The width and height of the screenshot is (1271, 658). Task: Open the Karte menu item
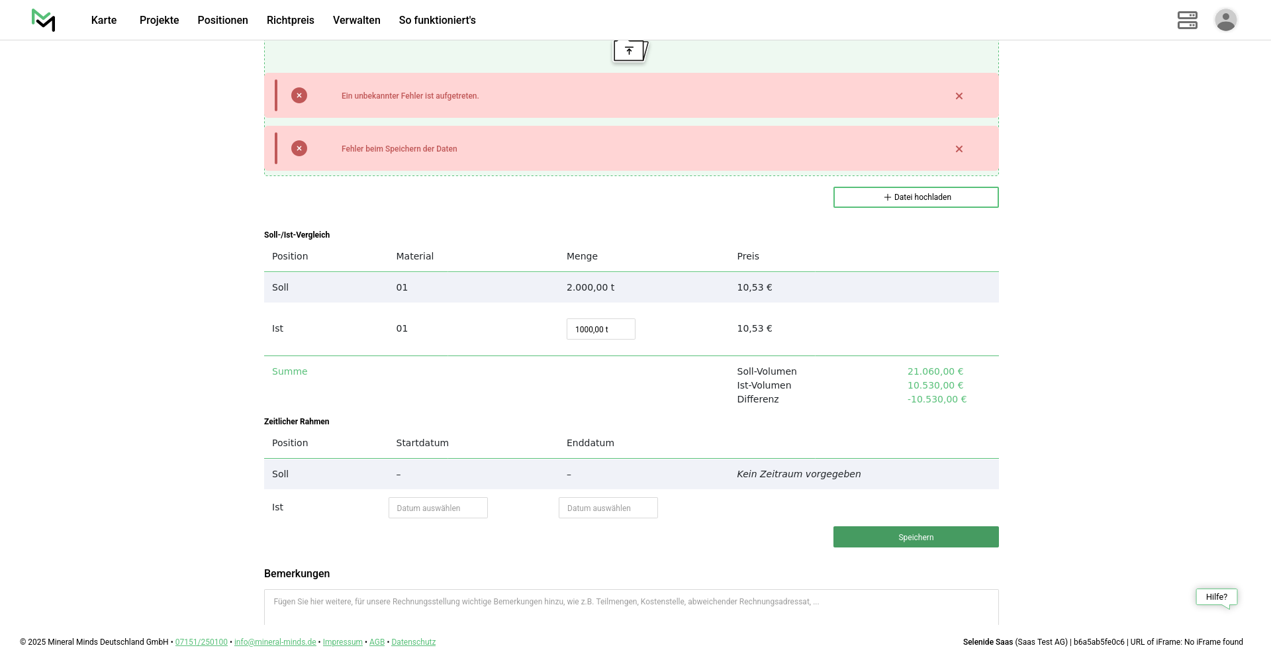[x=104, y=20]
